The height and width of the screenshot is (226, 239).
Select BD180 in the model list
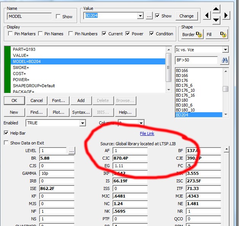pos(199,100)
